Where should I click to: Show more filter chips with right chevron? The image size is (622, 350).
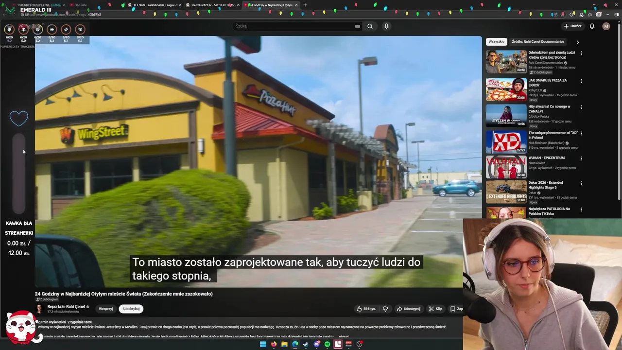click(x=577, y=42)
